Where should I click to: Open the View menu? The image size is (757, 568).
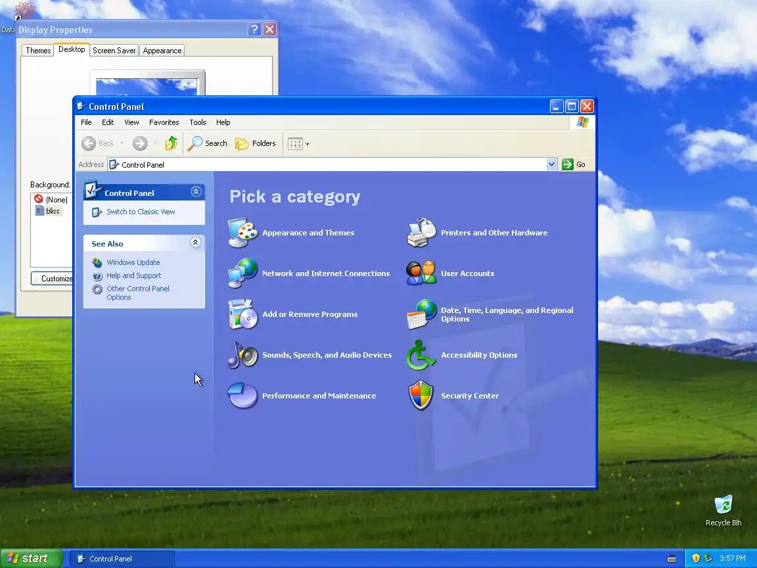(x=131, y=122)
